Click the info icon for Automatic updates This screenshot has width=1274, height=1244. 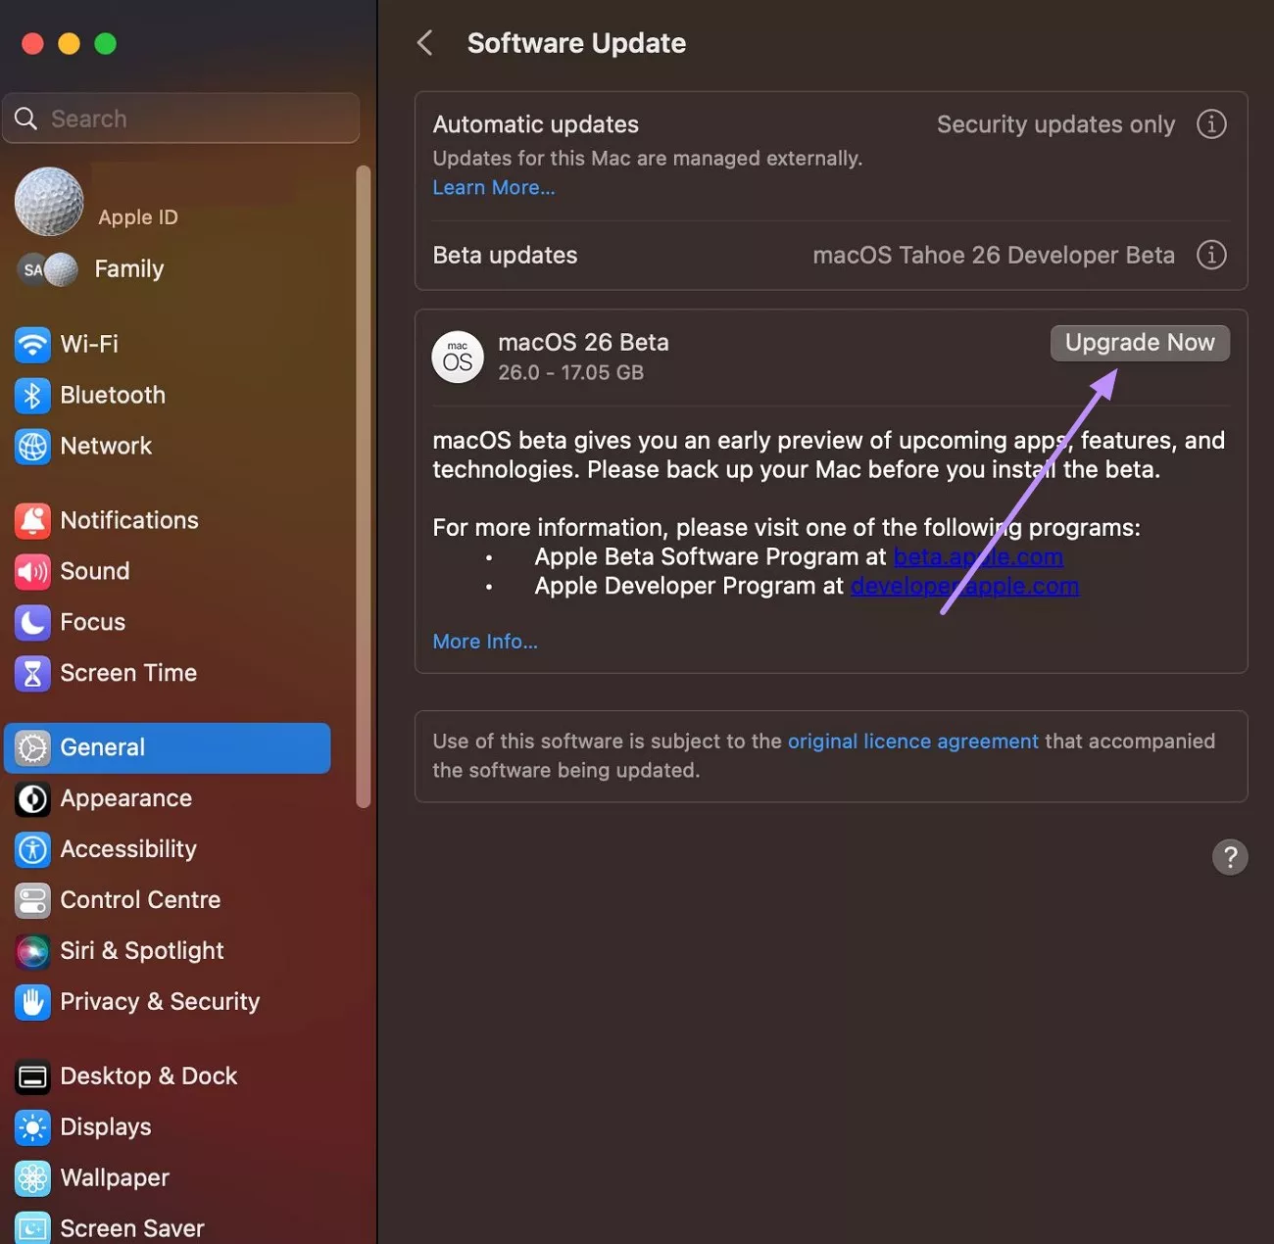1211,124
